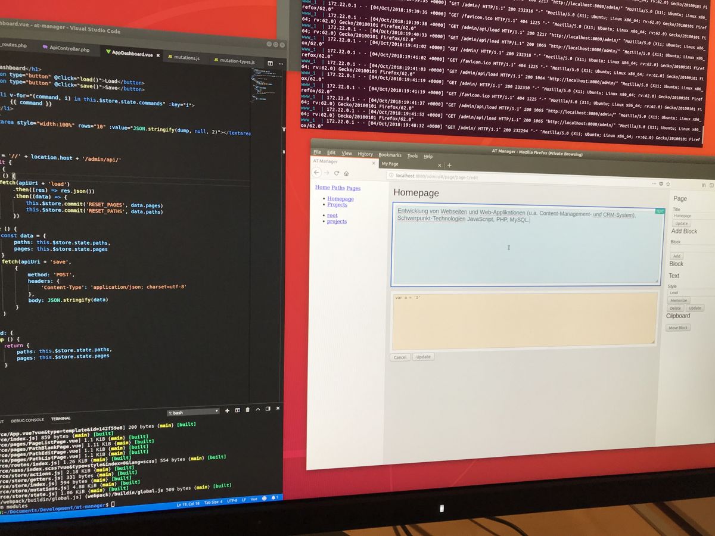Click 'Tab Size: 4' in VS Code status bar
Image resolution: width=715 pixels, height=536 pixels.
point(213,501)
